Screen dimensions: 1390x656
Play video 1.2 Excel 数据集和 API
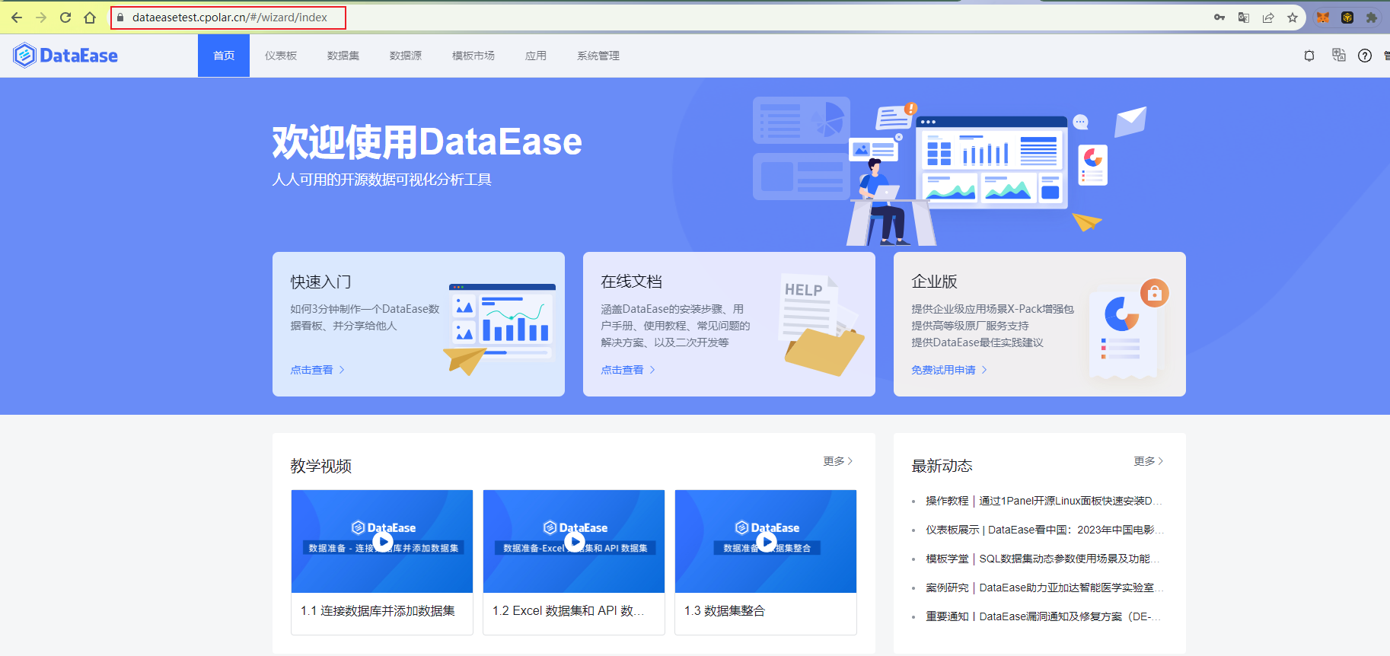tap(574, 542)
